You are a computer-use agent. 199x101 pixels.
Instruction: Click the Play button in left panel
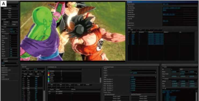tap(10, 11)
